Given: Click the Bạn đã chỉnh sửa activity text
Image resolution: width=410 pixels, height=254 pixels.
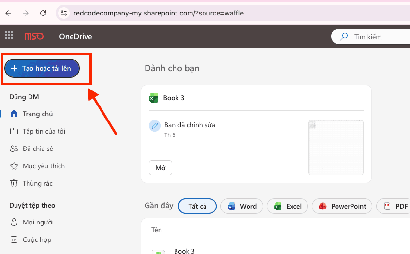Looking at the screenshot, I should (190, 125).
